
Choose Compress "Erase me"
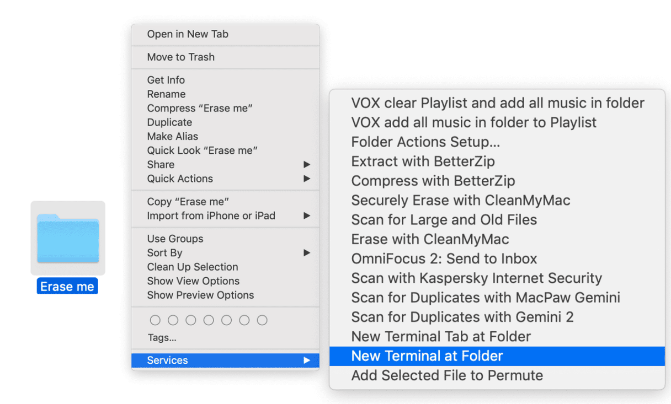coord(200,108)
